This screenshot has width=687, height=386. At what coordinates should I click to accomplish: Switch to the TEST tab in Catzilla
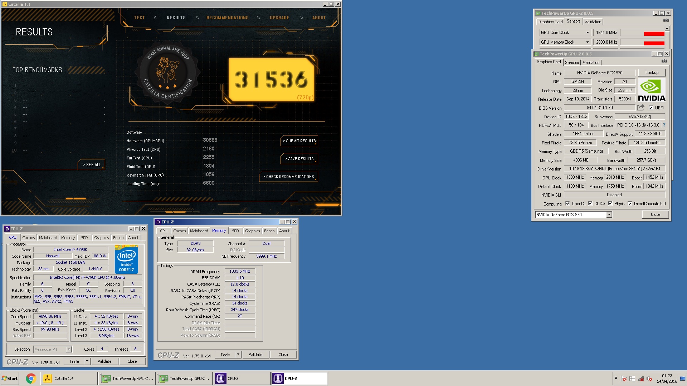139,18
